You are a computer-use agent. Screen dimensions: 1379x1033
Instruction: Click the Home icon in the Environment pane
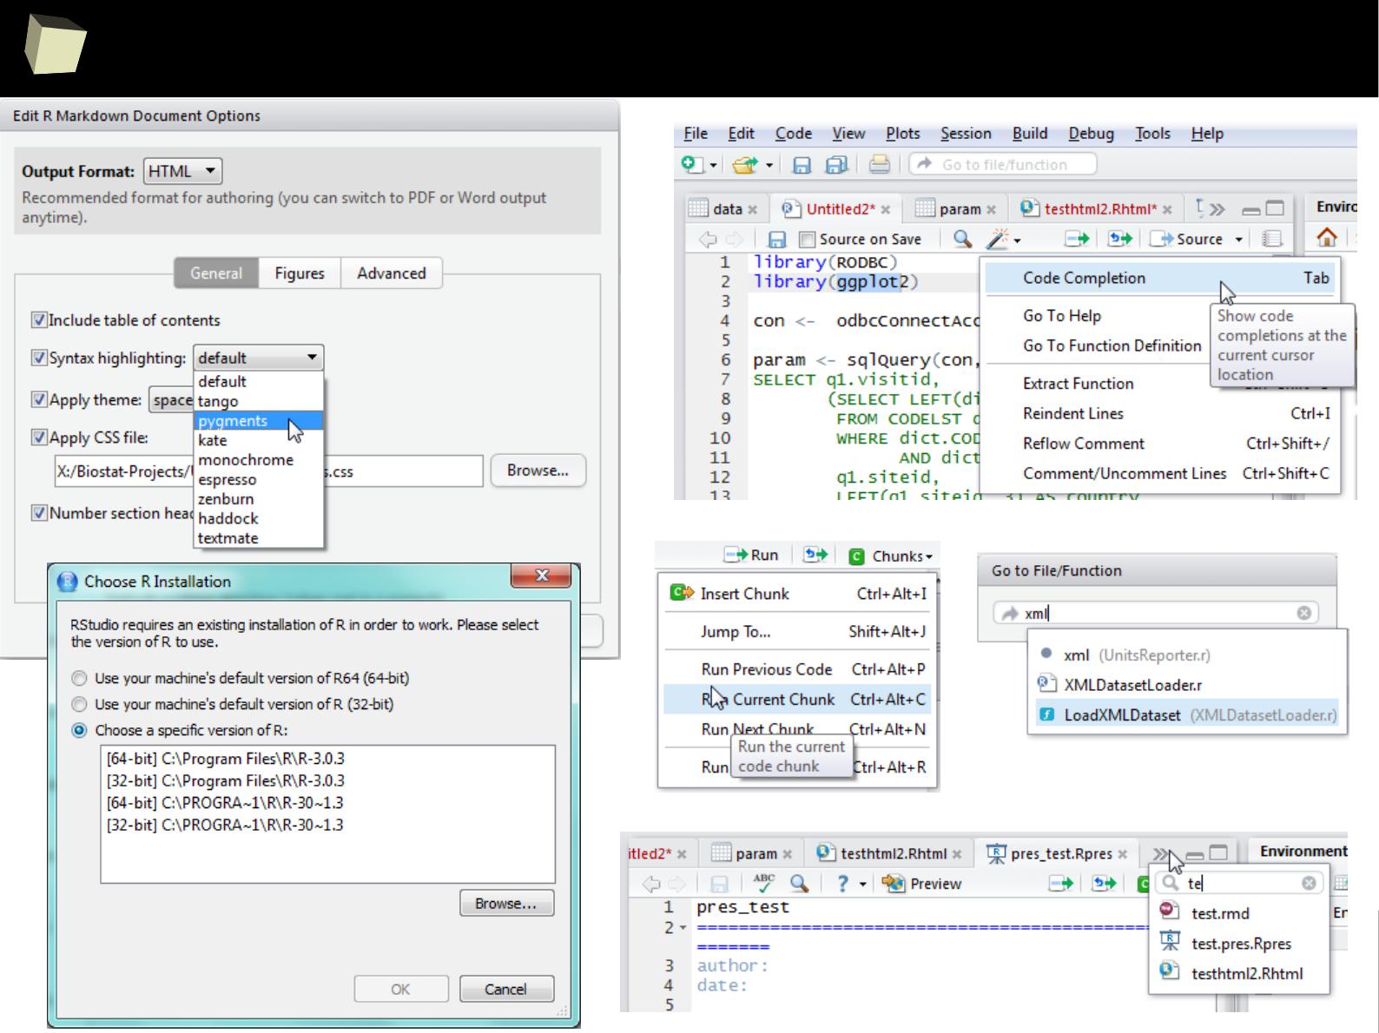1326,237
